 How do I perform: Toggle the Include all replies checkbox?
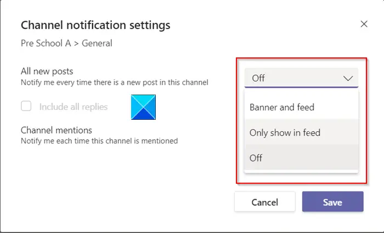tap(26, 107)
